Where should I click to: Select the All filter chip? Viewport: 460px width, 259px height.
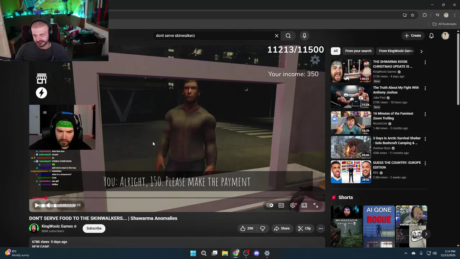[336, 51]
